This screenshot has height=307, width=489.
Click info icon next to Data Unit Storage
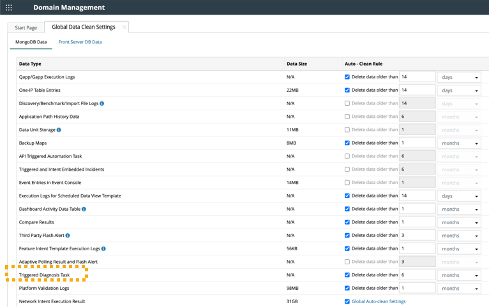point(59,130)
